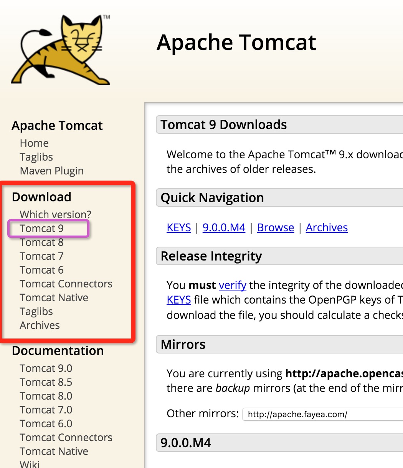The image size is (403, 468).
Task: Click the Browse link
Action: [275, 228]
